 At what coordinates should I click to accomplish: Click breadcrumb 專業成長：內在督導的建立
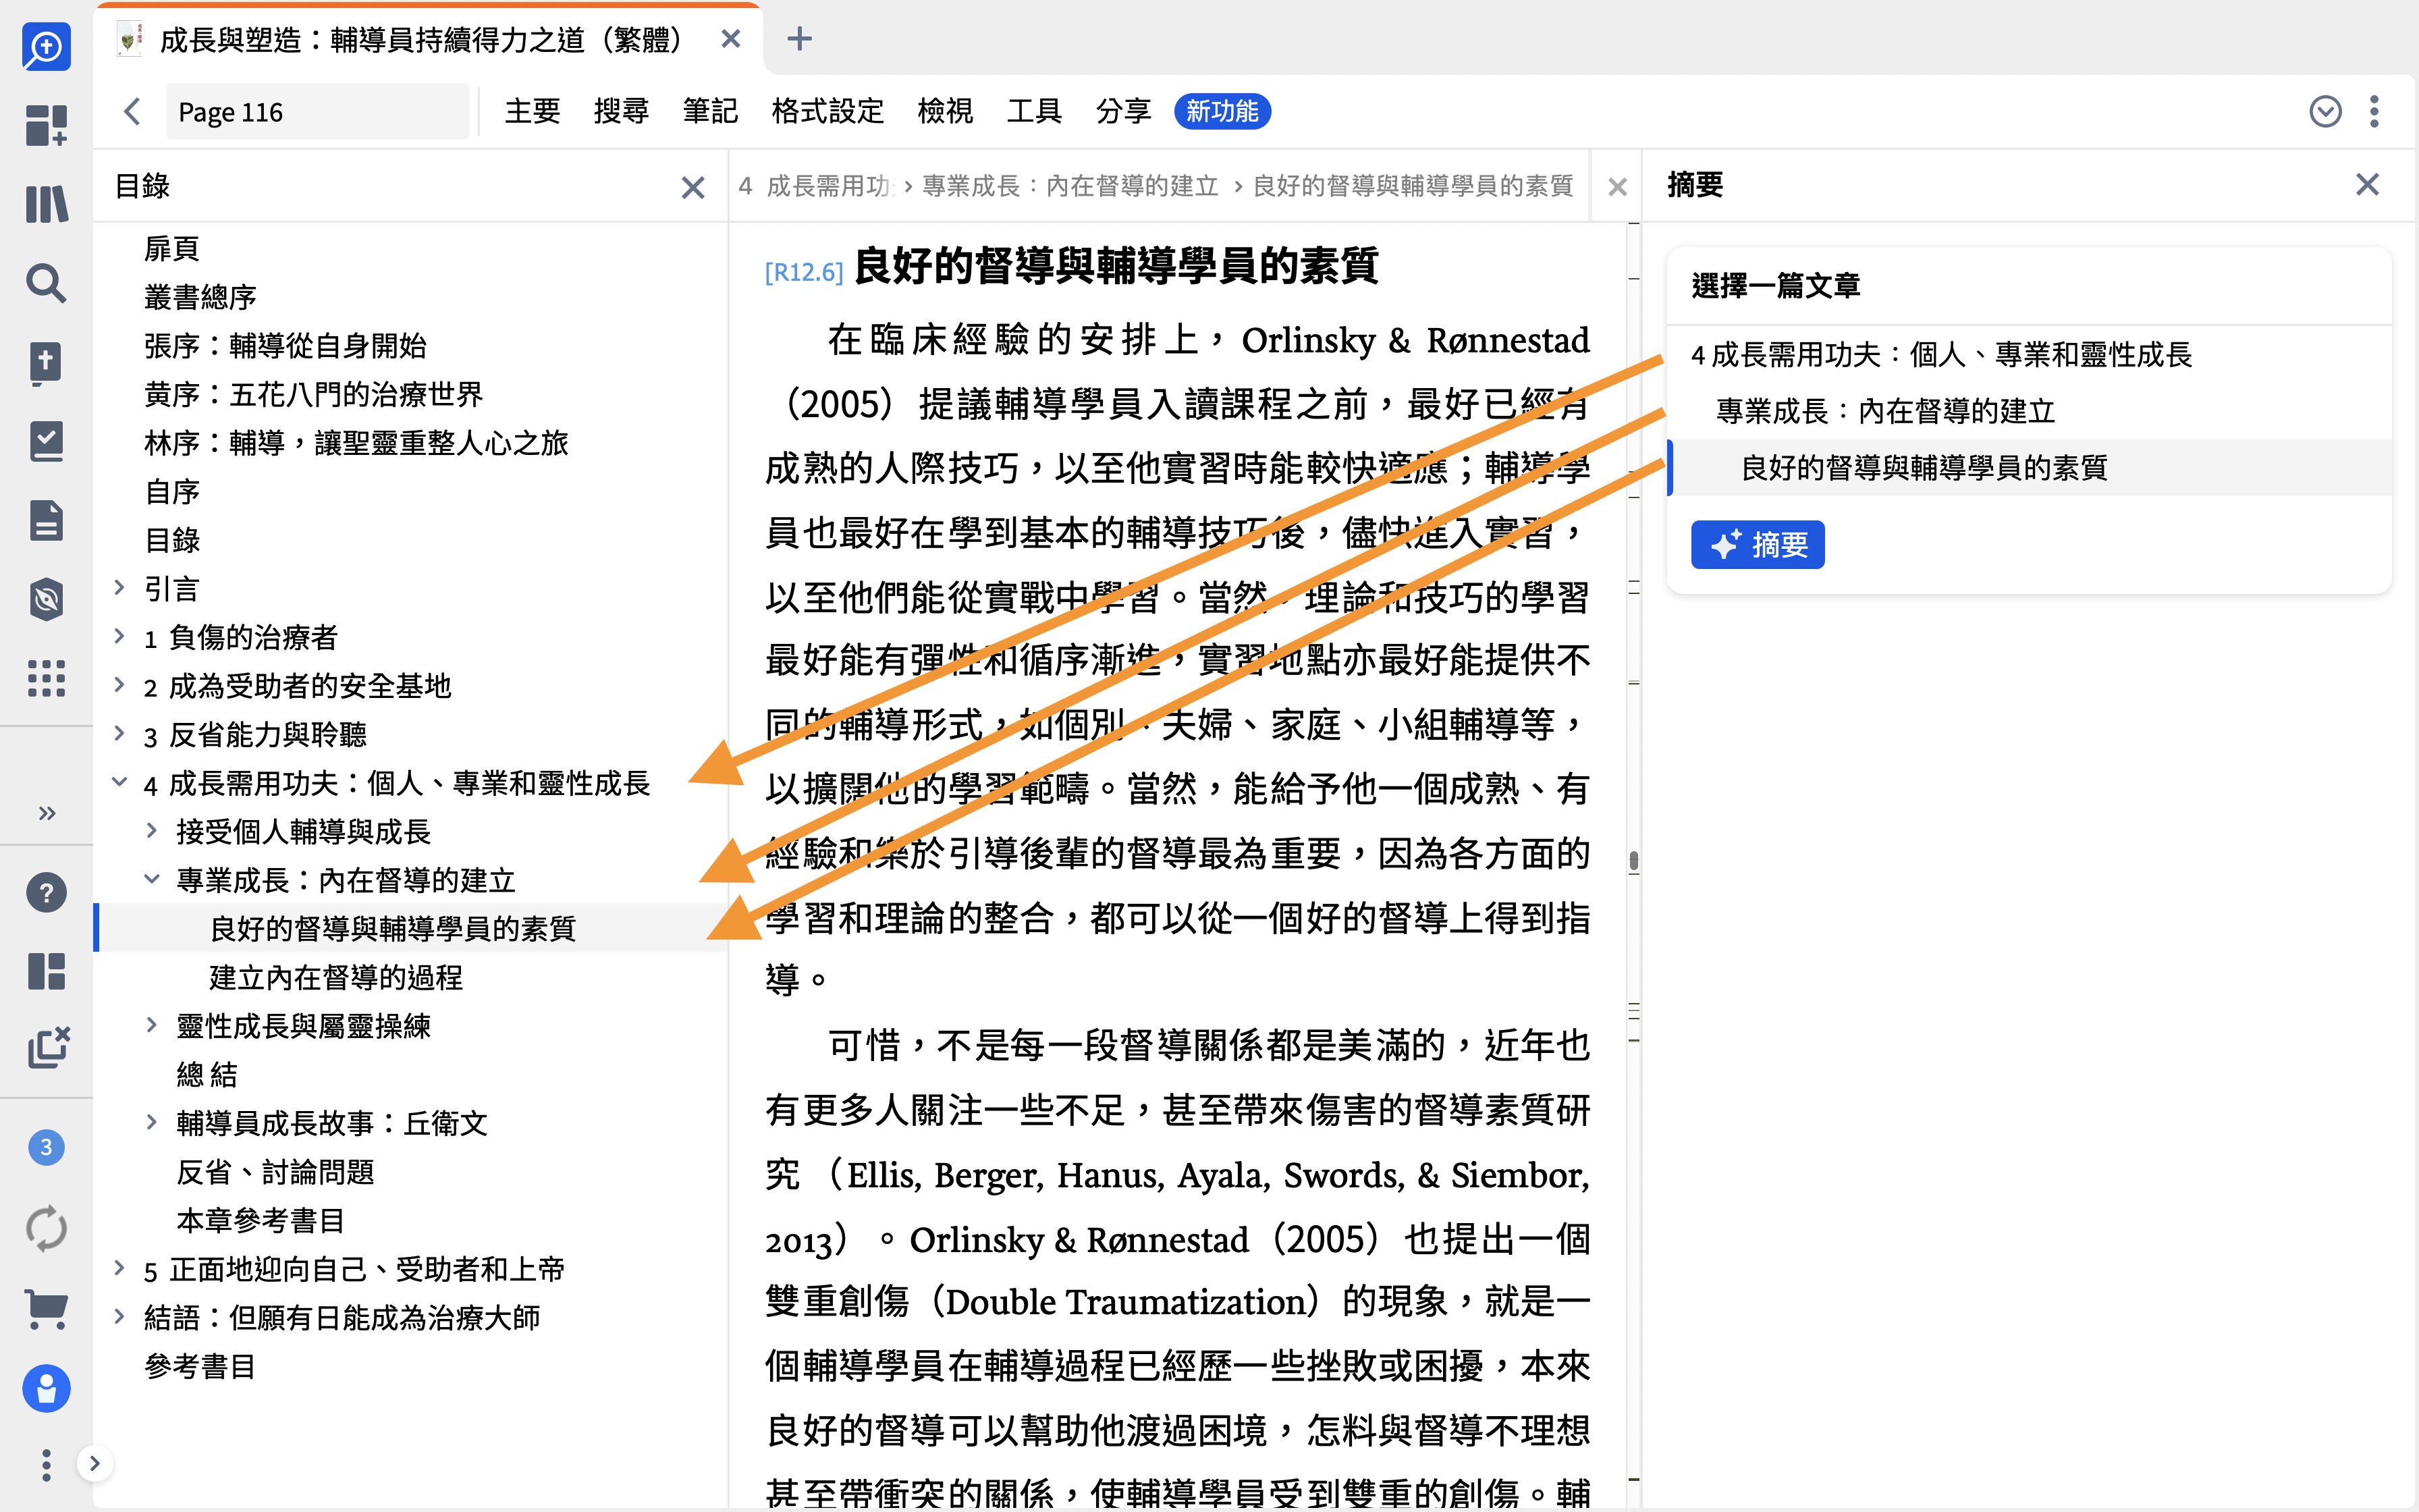pyautogui.click(x=1070, y=186)
